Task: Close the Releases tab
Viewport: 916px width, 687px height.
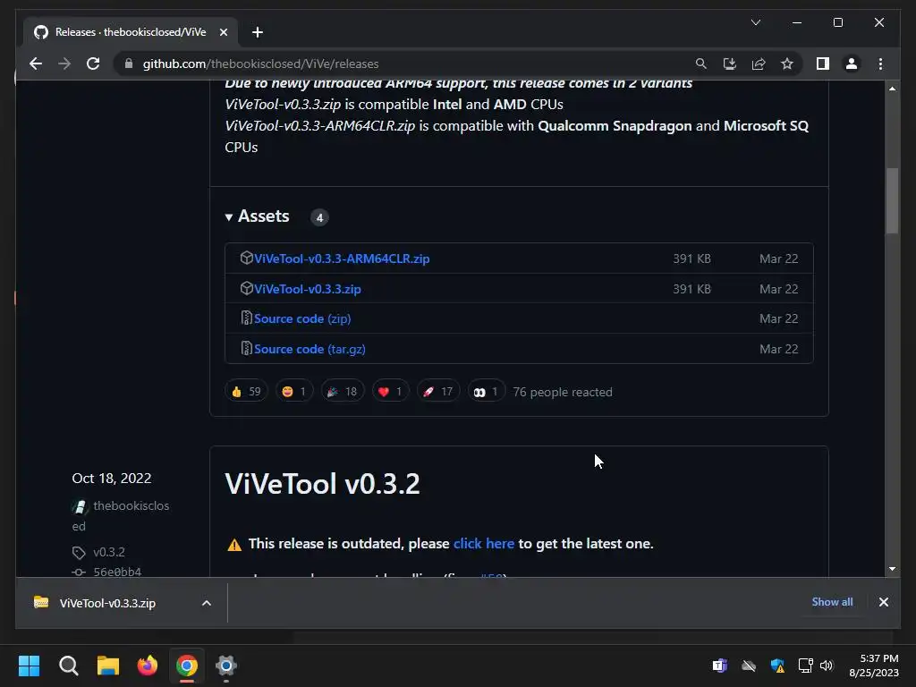Action: [223, 32]
